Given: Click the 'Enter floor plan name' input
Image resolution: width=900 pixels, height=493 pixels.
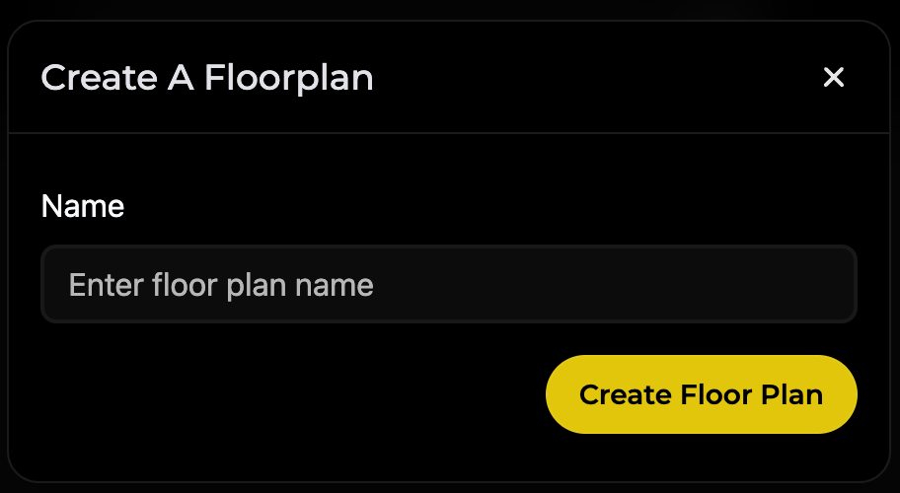Looking at the screenshot, I should tap(449, 284).
